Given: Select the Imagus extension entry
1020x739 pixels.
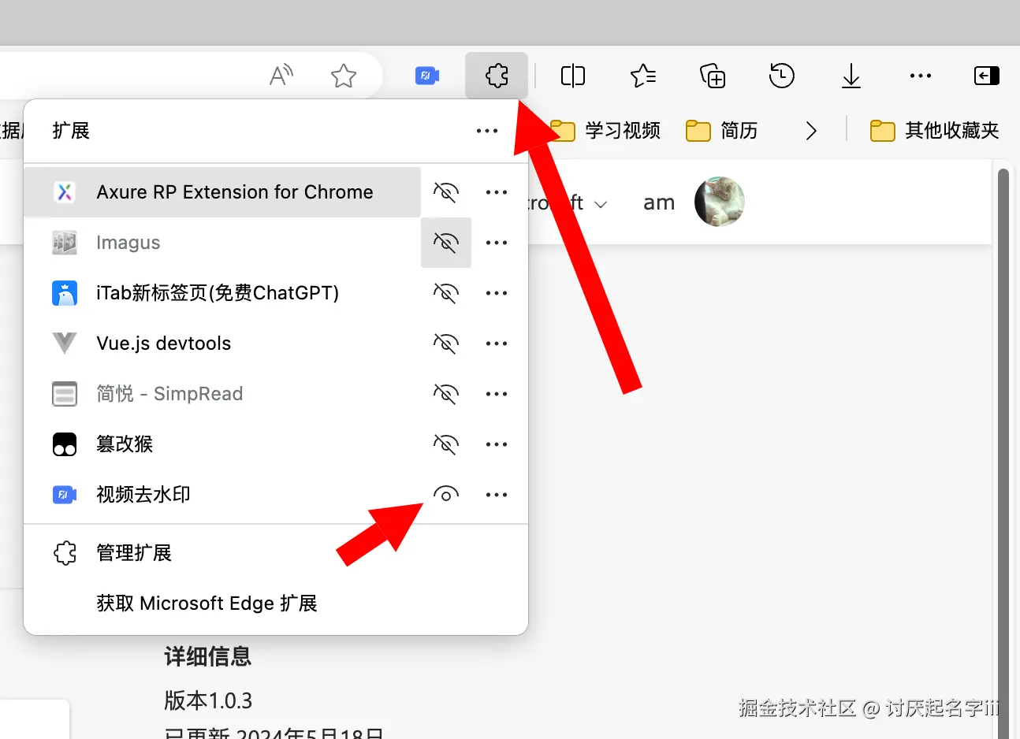Looking at the screenshot, I should 222,243.
